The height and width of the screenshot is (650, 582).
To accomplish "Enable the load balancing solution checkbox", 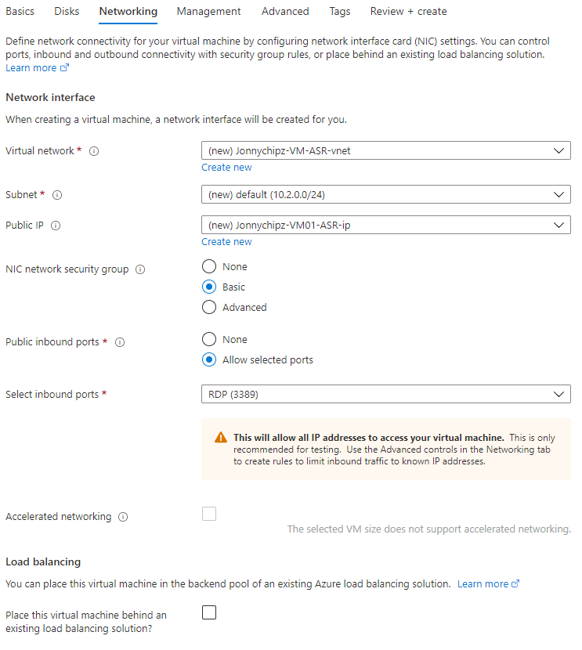I will tap(209, 612).
